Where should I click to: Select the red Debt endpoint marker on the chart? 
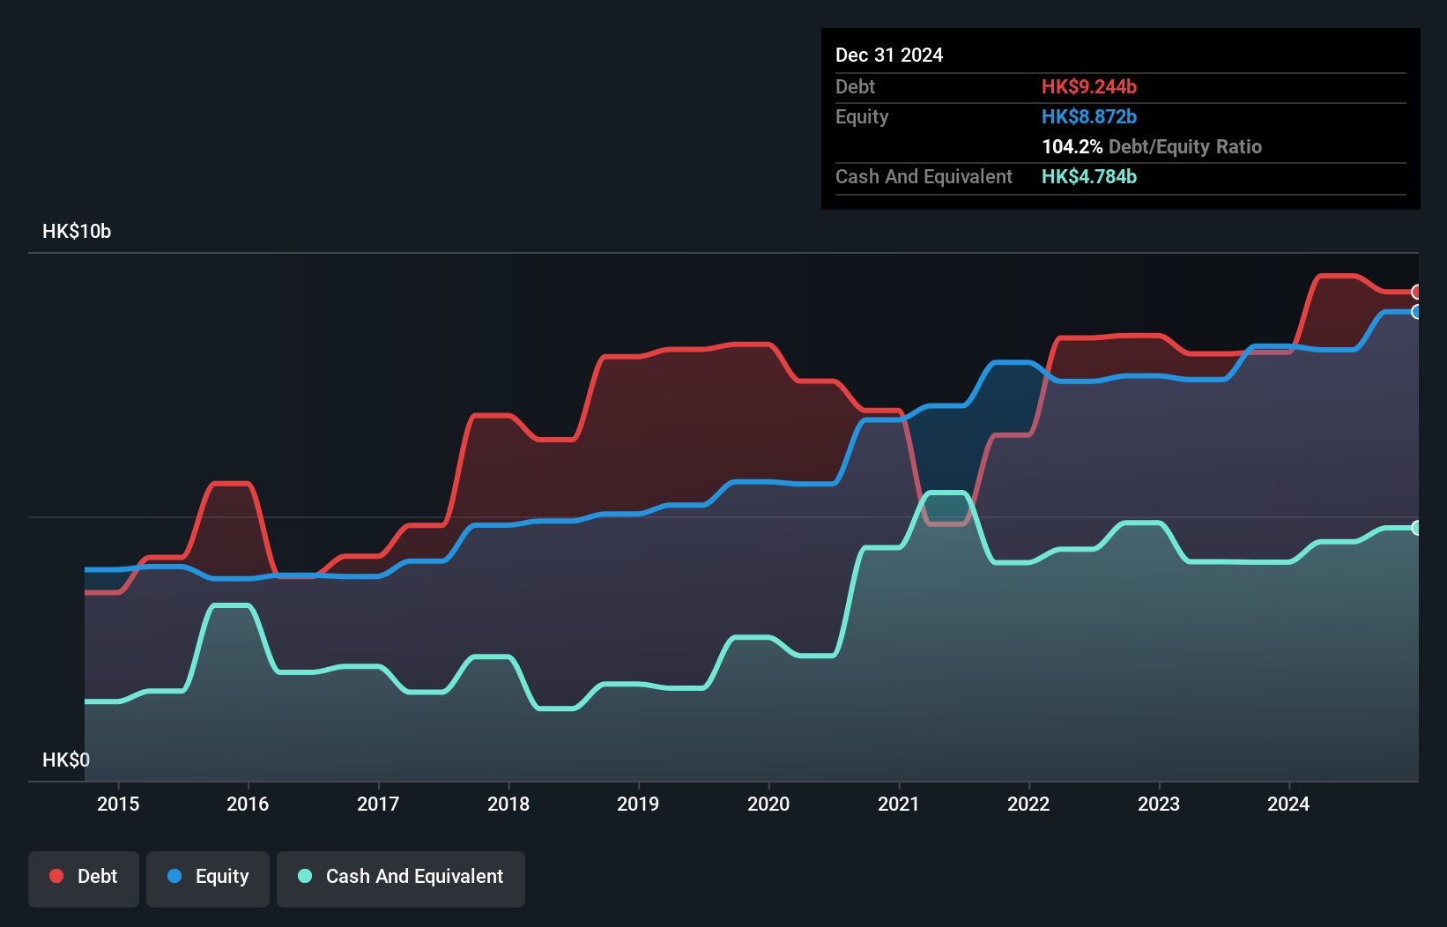click(1416, 292)
